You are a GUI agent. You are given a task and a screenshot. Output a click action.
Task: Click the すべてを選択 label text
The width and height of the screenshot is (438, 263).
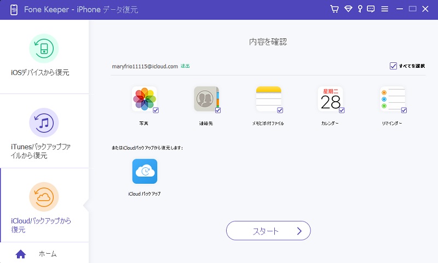412,66
